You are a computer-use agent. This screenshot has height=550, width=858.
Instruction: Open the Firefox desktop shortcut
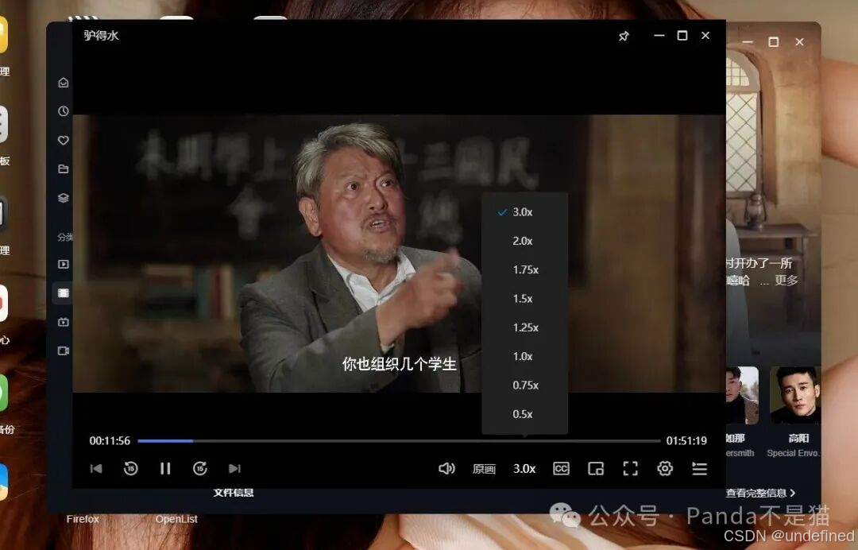click(83, 519)
